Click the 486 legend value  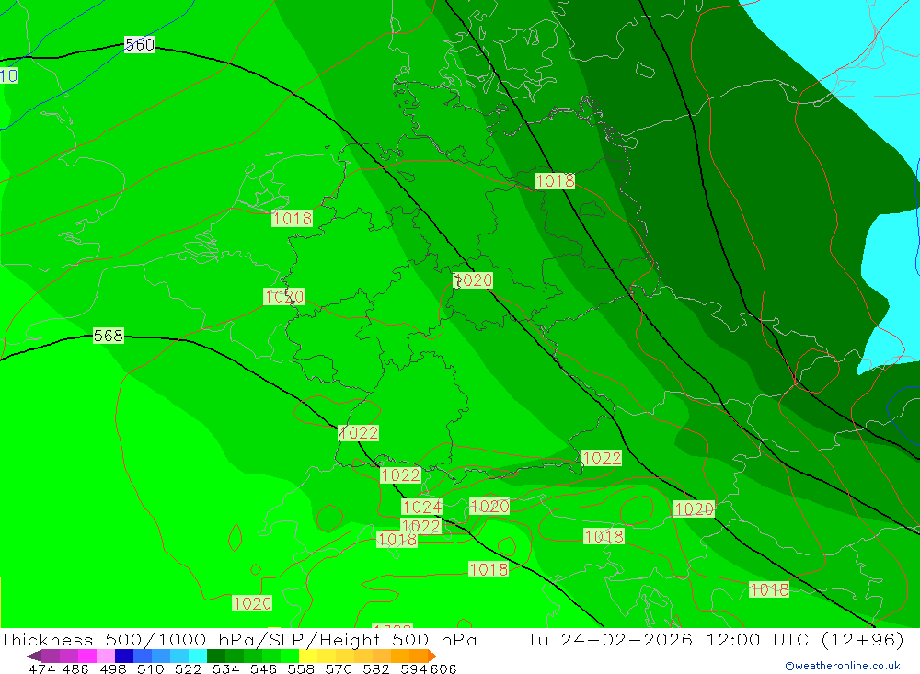pos(75,668)
